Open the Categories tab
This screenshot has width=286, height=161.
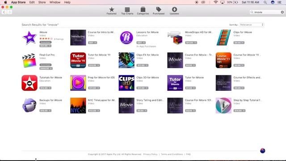pyautogui.click(x=143, y=11)
